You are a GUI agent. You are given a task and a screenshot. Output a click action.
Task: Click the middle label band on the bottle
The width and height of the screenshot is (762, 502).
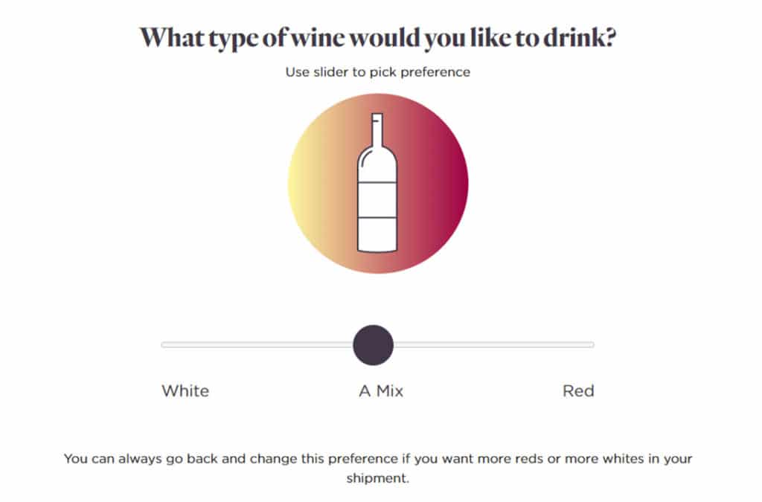click(x=377, y=200)
